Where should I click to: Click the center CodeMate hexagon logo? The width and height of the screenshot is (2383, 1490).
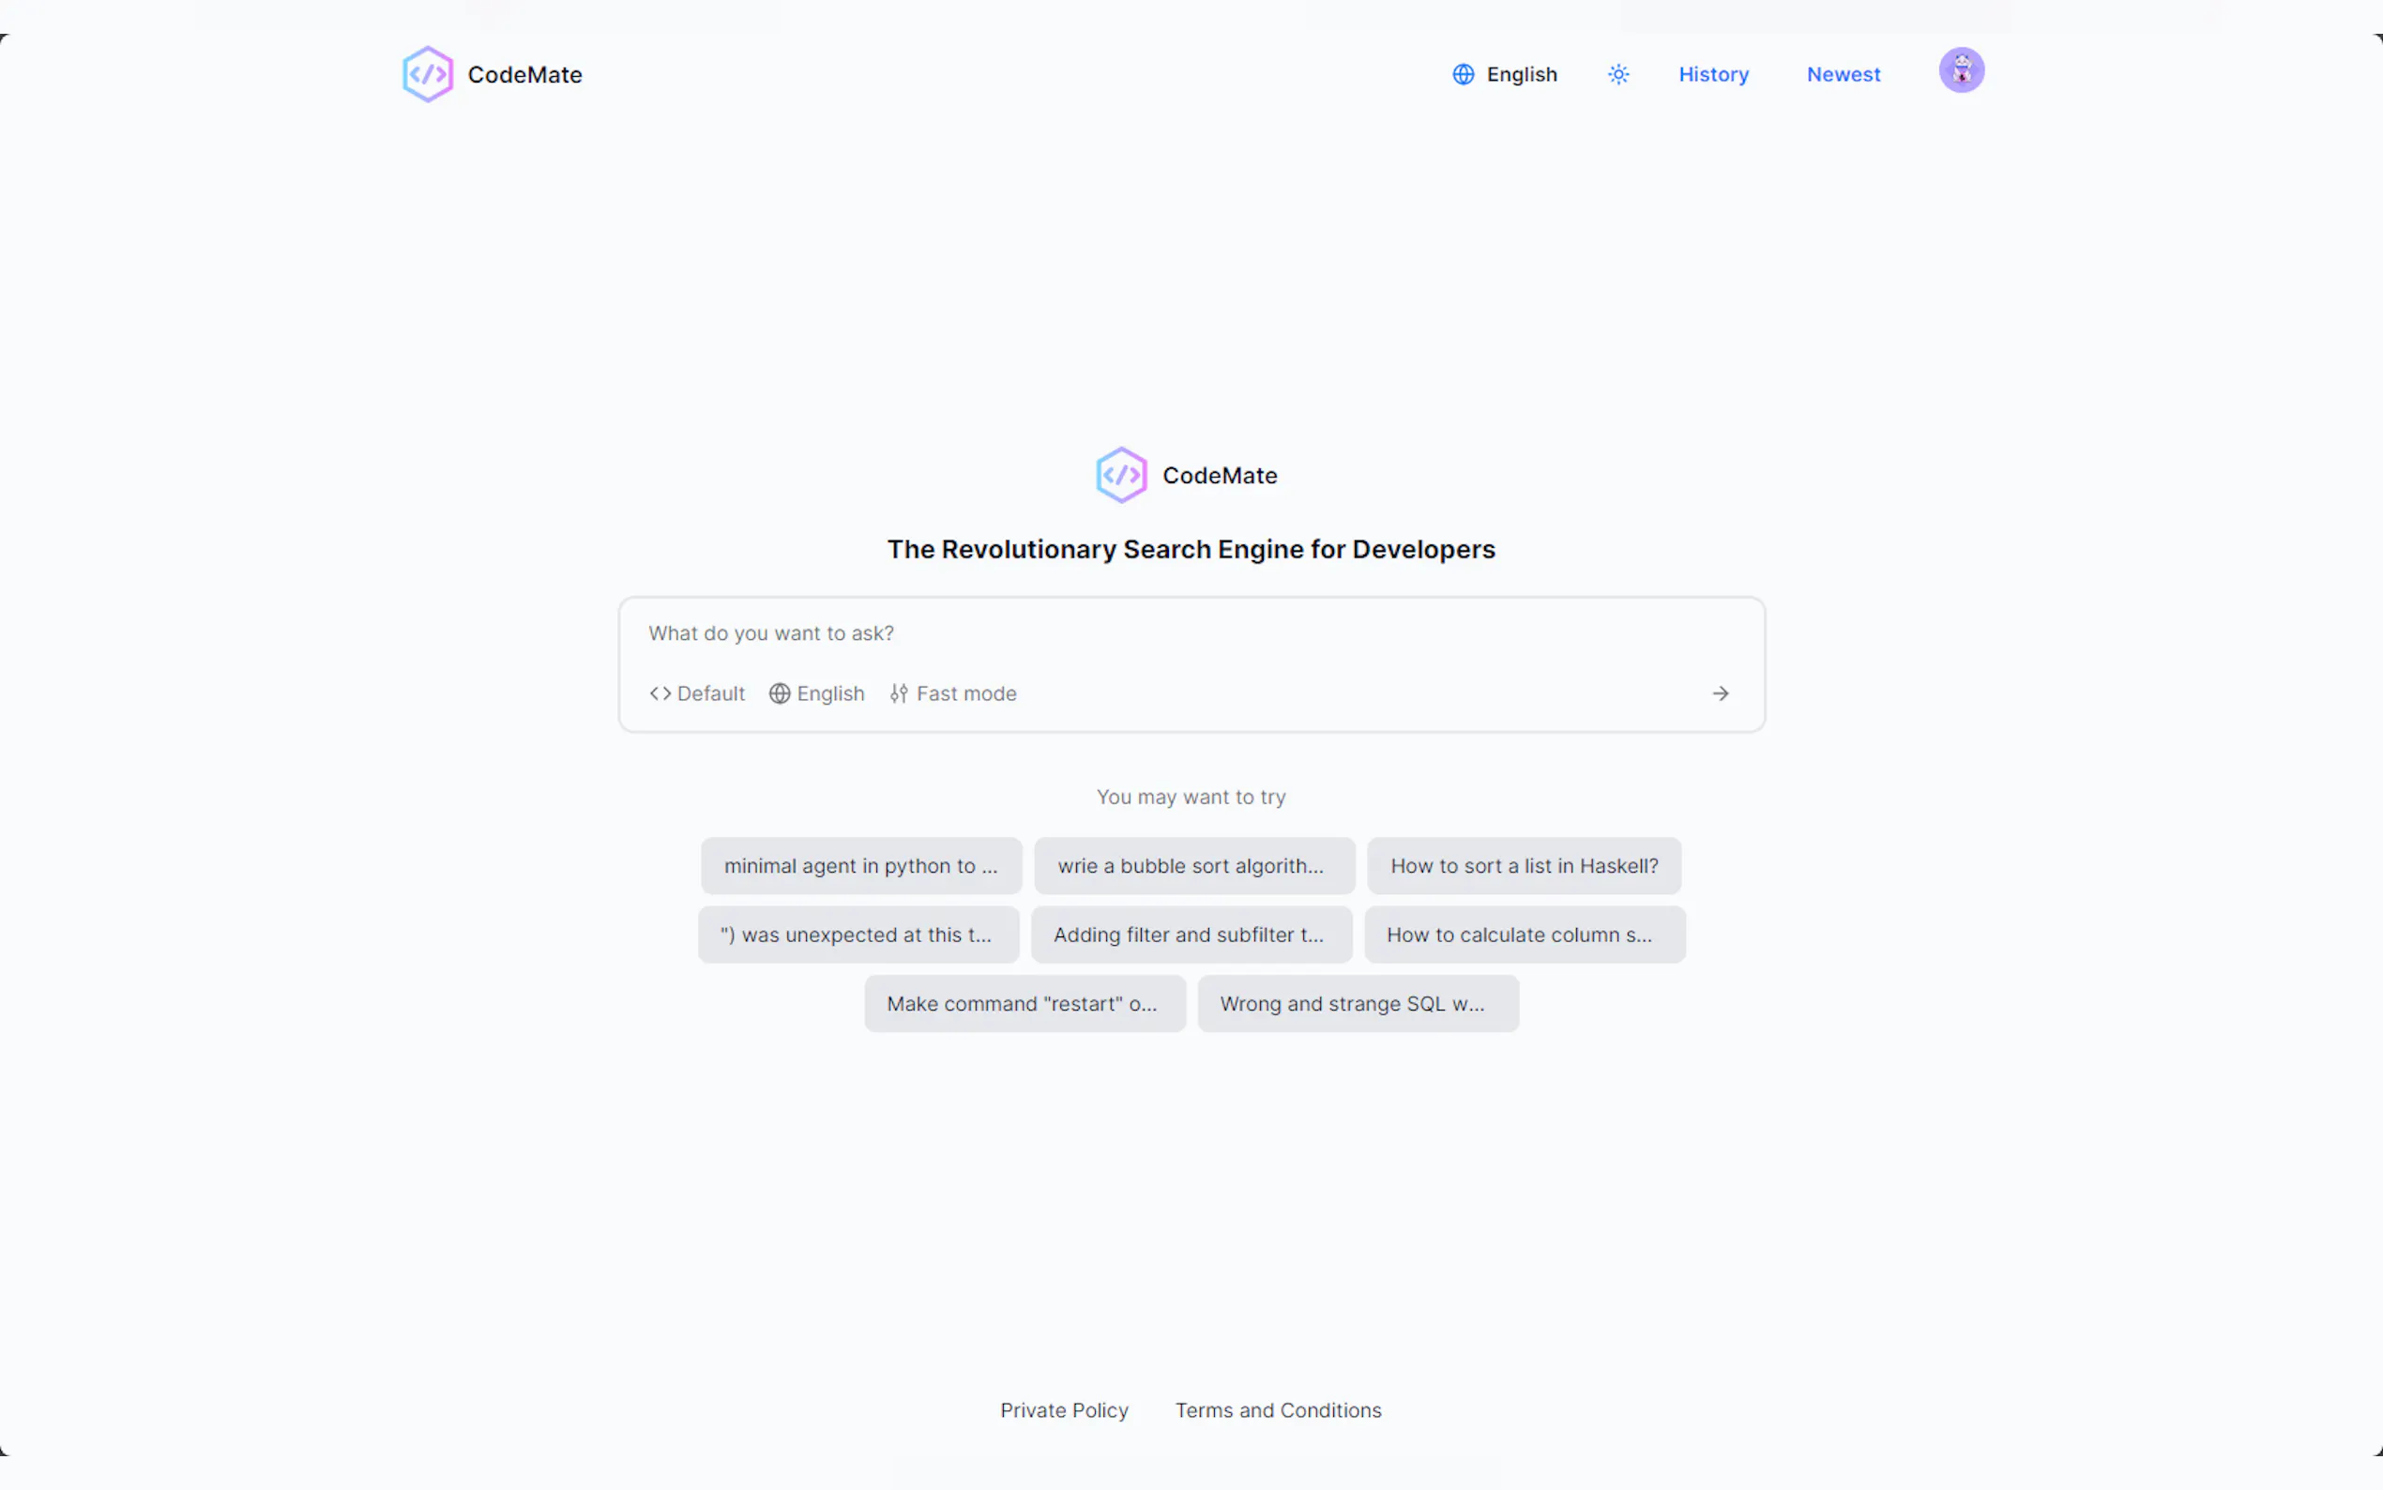point(1121,475)
